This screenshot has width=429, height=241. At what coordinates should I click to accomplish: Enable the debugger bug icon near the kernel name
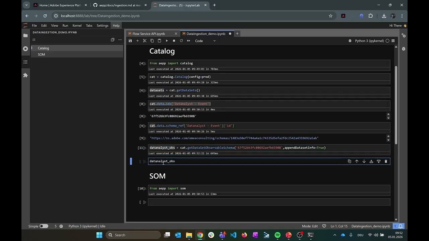[x=350, y=41]
